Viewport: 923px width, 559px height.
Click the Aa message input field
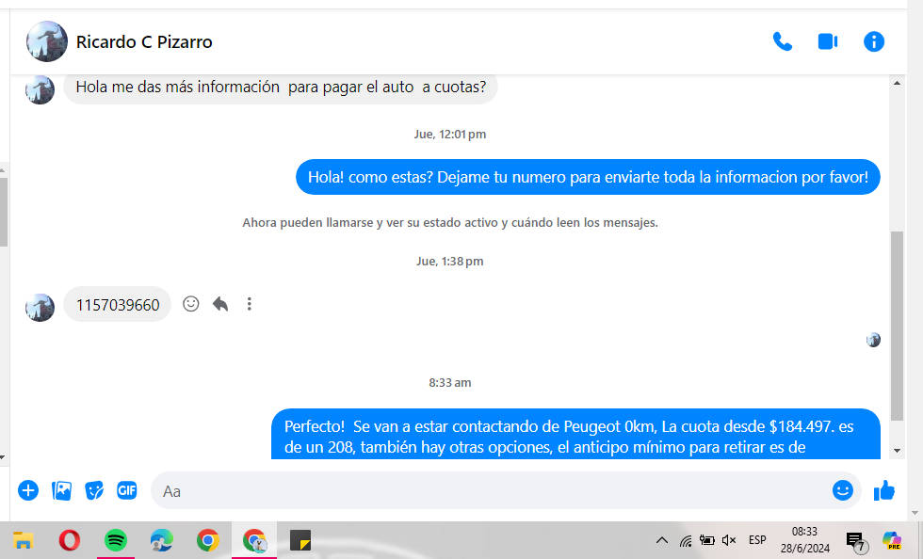[490, 490]
